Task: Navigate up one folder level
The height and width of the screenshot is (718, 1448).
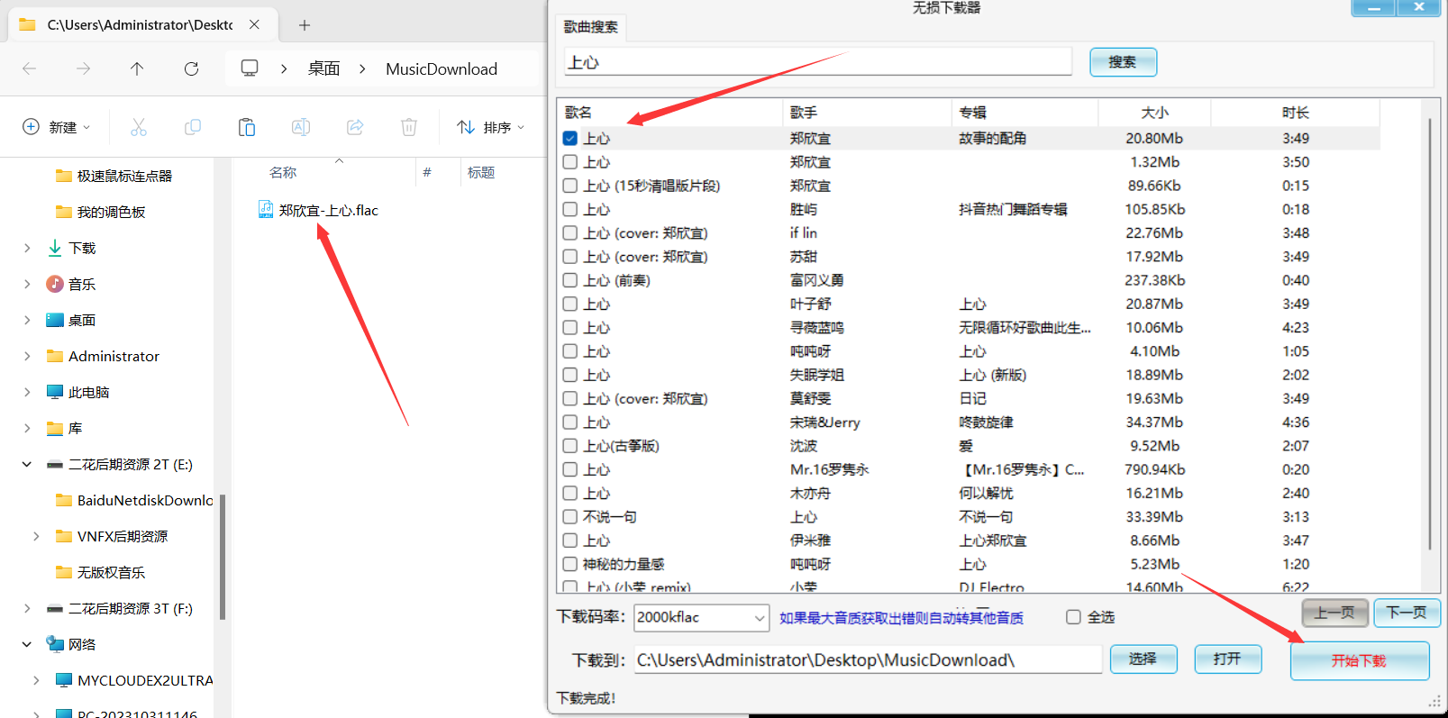Action: pos(137,68)
